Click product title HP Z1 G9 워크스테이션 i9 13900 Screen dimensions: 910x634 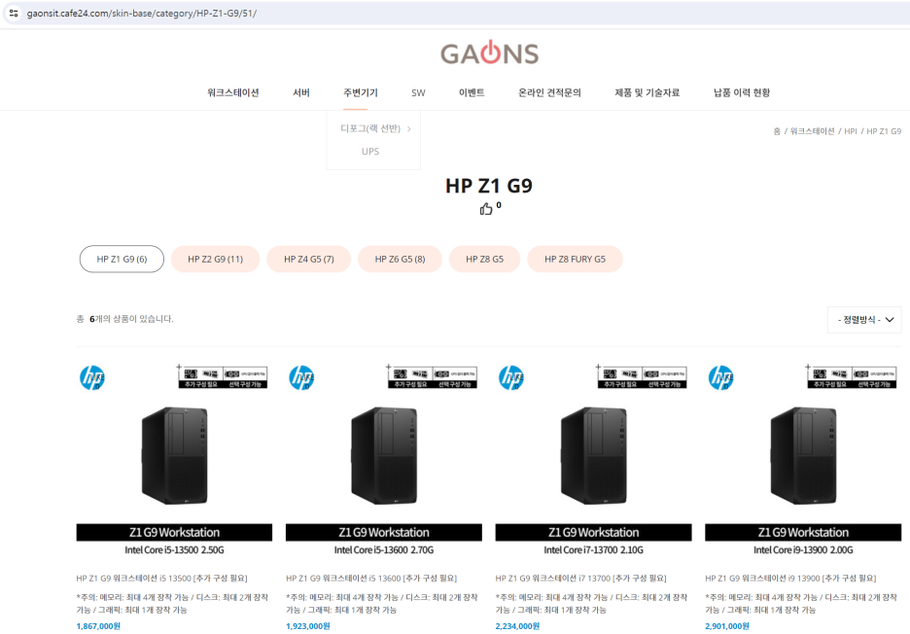point(790,579)
